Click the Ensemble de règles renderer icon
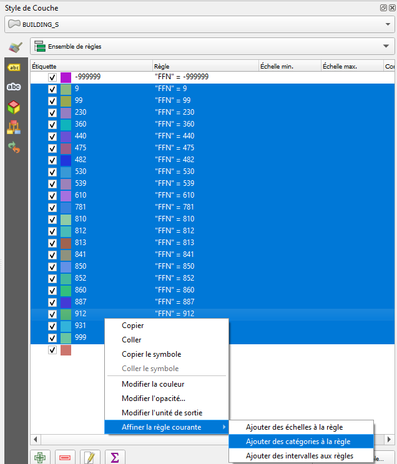This screenshot has width=397, height=464. pyautogui.click(x=40, y=46)
